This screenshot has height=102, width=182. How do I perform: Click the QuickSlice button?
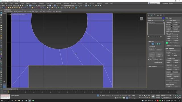coord(169,69)
